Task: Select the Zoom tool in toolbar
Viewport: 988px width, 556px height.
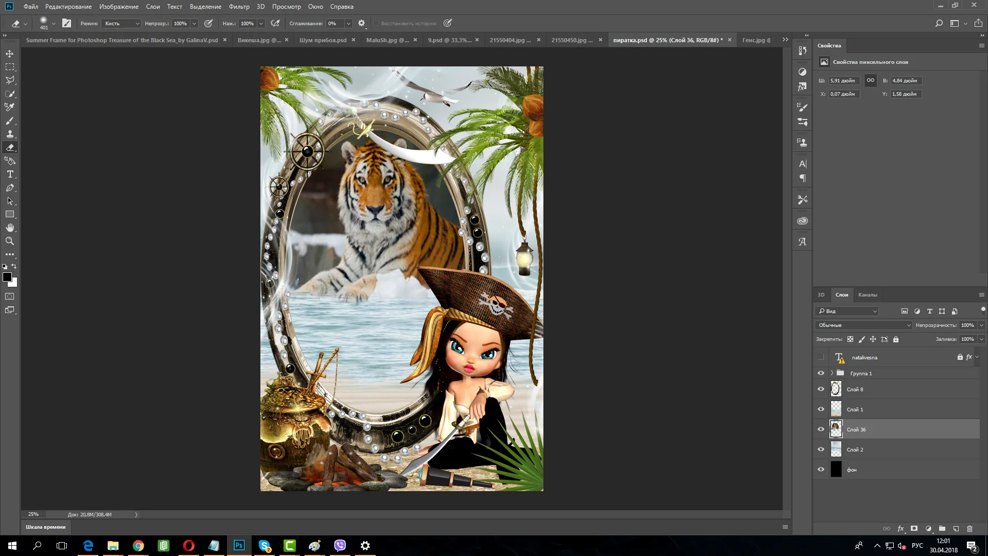Action: click(10, 241)
